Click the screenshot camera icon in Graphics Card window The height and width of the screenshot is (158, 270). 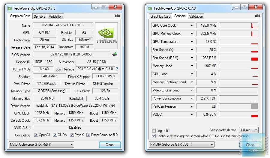[x=117, y=16]
